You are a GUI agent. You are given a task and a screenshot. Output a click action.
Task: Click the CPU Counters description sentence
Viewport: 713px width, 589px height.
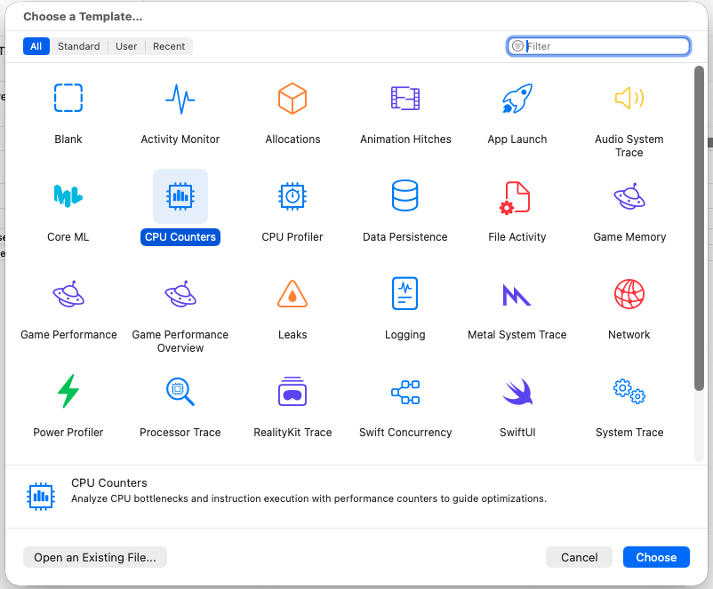(x=308, y=498)
